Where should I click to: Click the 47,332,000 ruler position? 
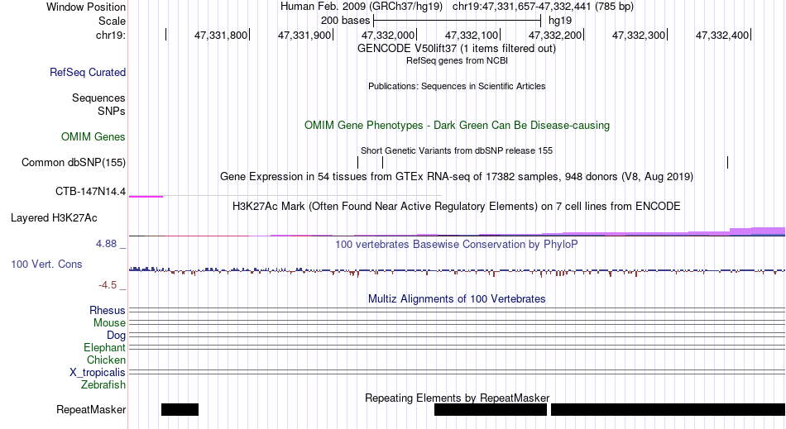coord(389,35)
